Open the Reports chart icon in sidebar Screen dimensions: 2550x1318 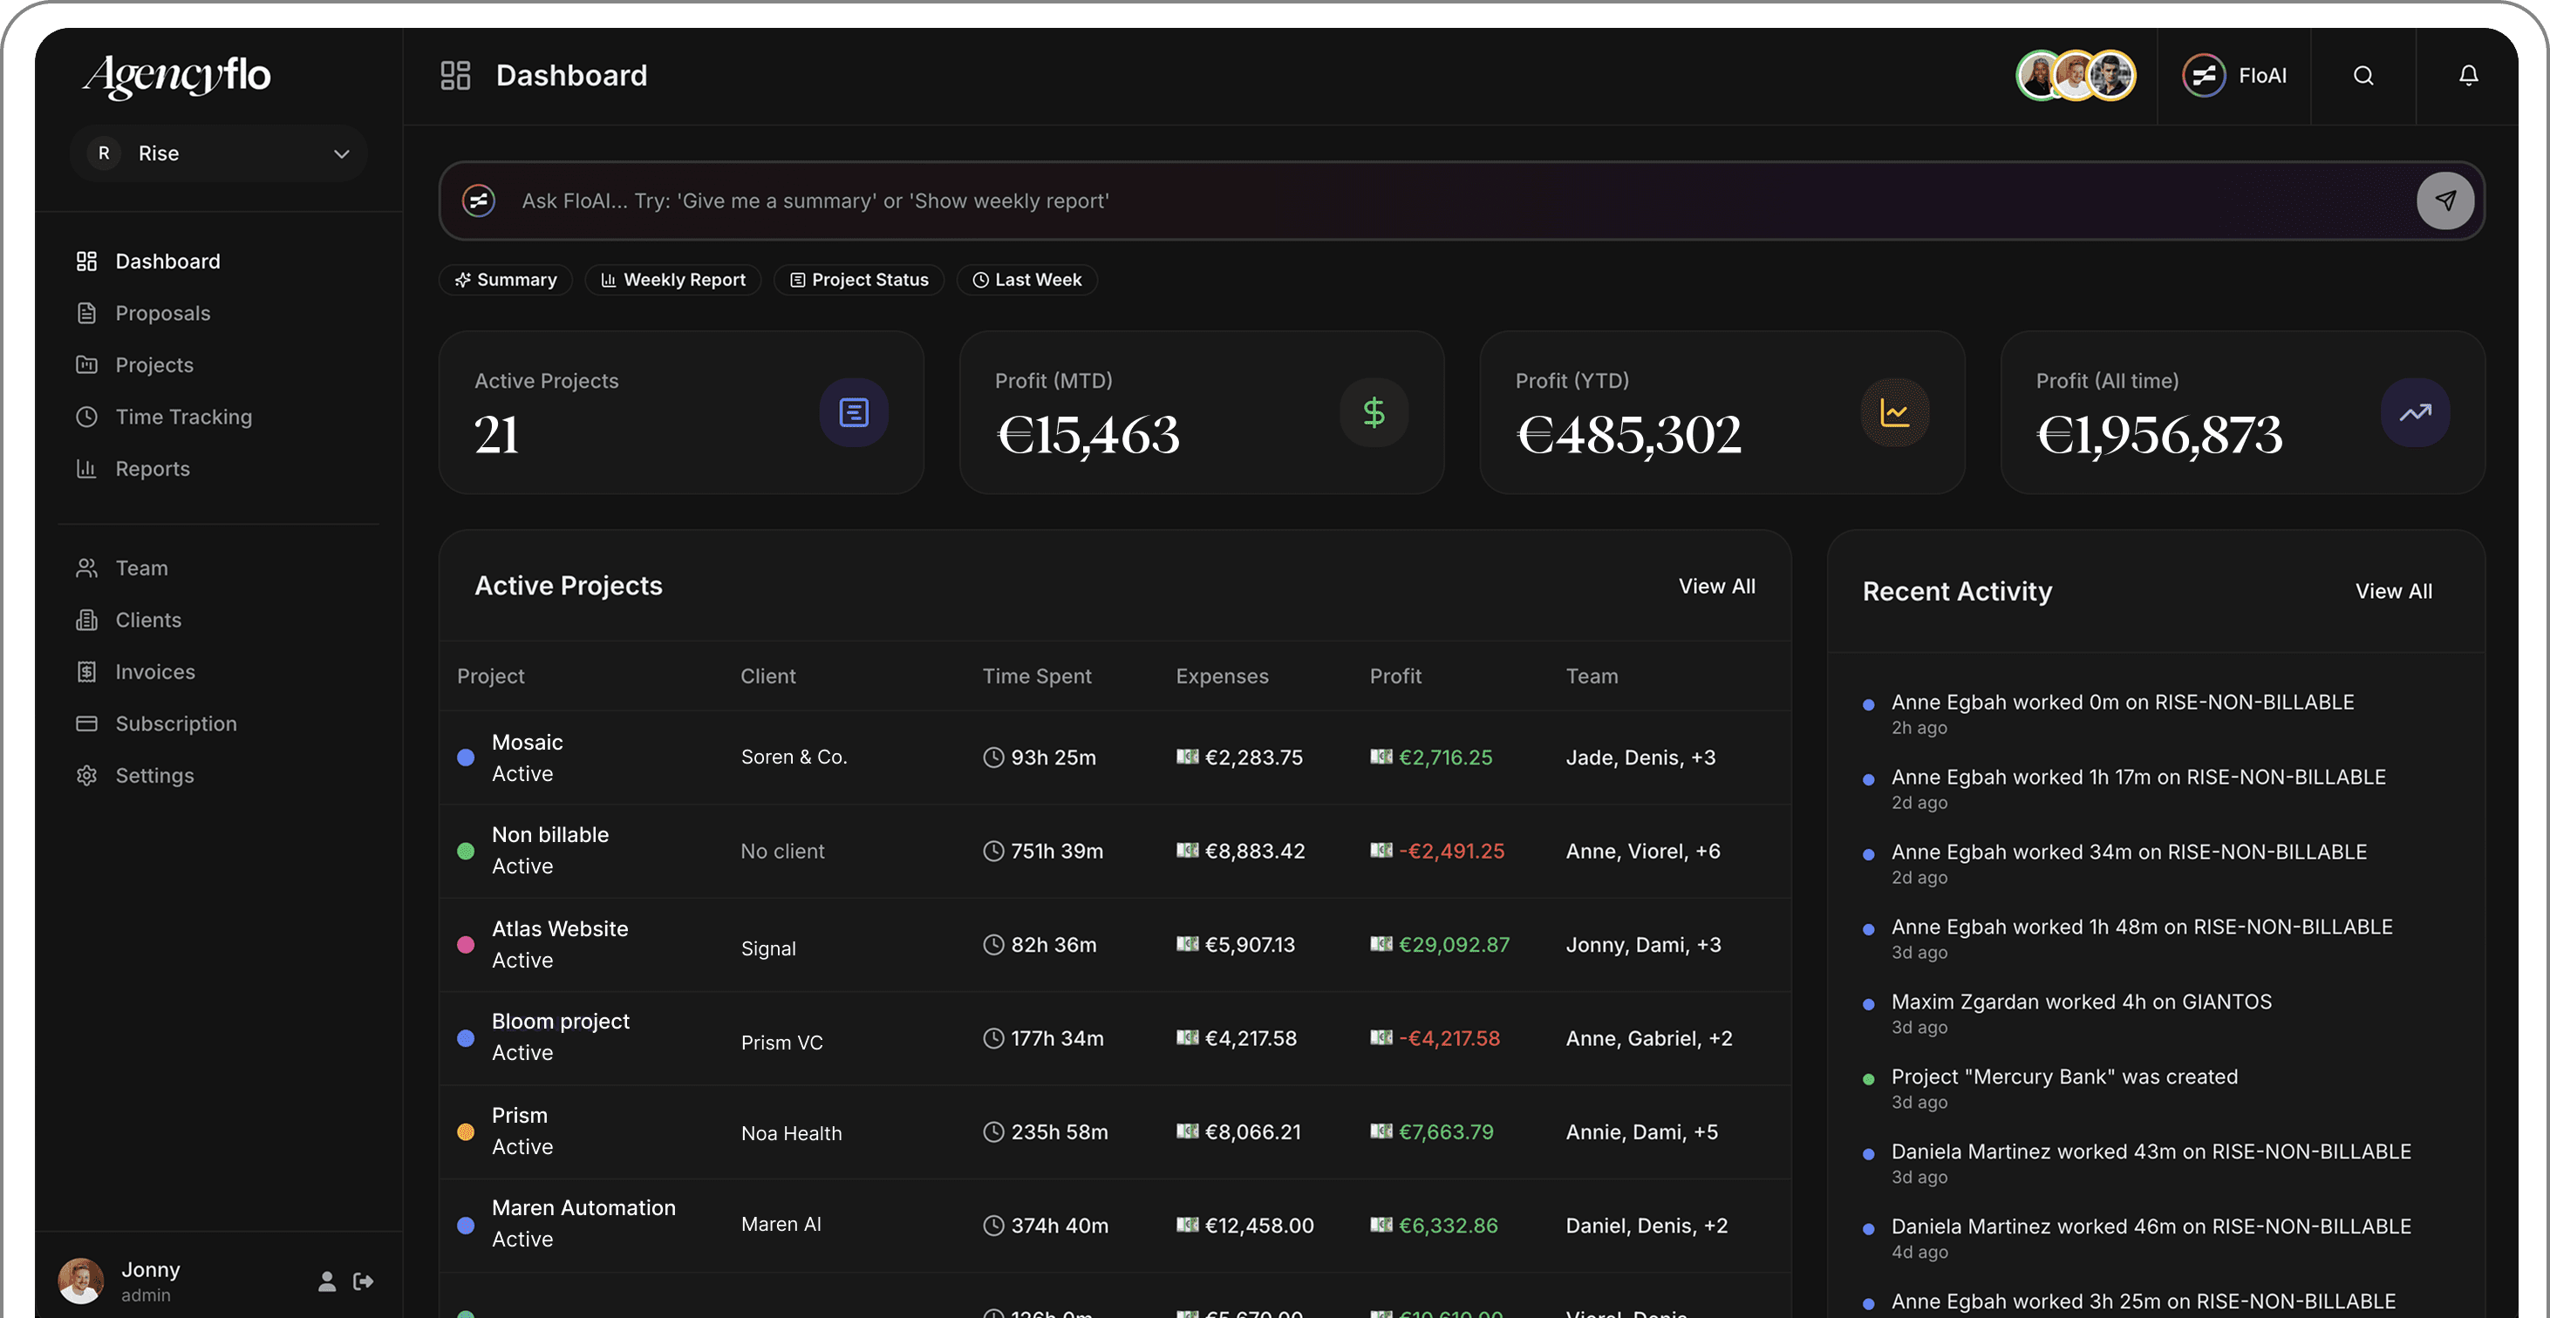pos(87,468)
